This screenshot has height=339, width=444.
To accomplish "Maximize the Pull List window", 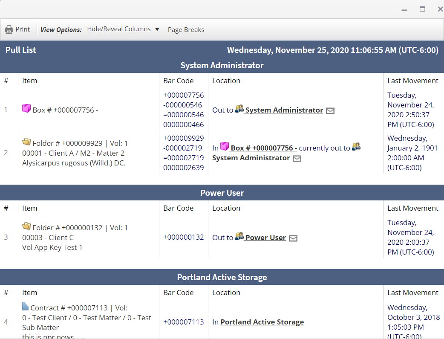I will pyautogui.click(x=422, y=9).
